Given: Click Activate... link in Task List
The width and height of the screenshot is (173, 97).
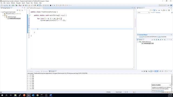Looking at the screenshot, I should pos(158,13).
